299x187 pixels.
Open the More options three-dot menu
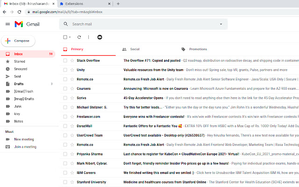coord(88,37)
